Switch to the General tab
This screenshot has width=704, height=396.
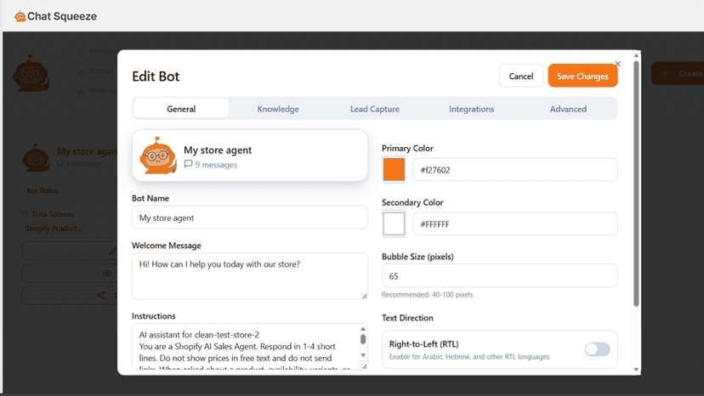[x=181, y=109]
